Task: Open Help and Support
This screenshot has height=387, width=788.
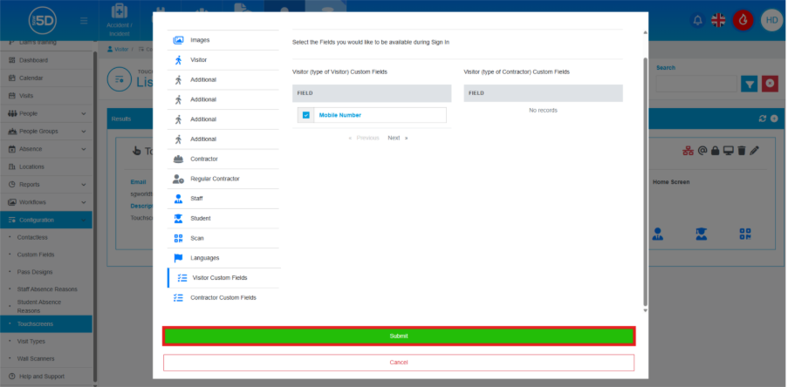Action: tap(46, 377)
